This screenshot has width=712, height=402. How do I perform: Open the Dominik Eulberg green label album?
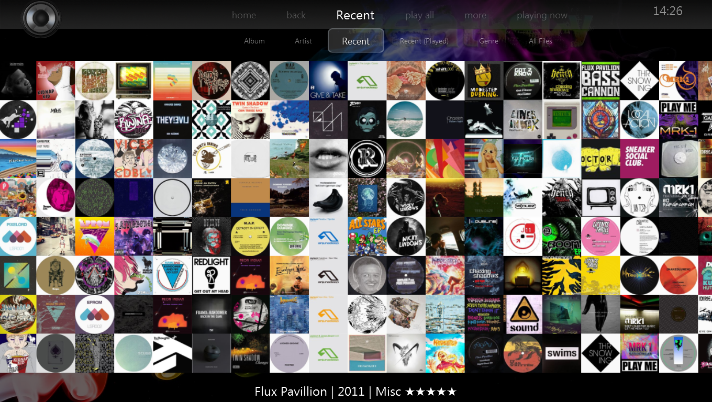(289, 236)
